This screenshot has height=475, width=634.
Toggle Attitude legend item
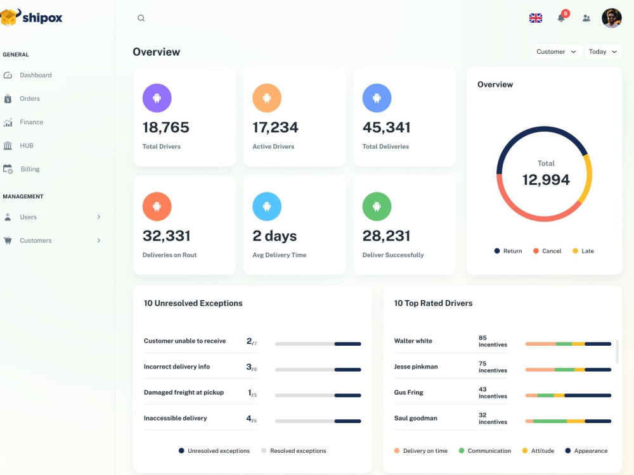click(x=538, y=451)
